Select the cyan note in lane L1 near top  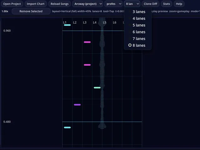tap(67, 25)
